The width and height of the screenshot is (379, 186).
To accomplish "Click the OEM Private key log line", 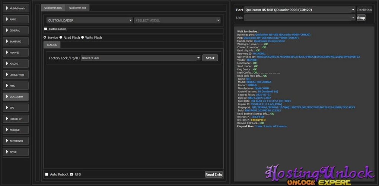I will click(299, 57).
